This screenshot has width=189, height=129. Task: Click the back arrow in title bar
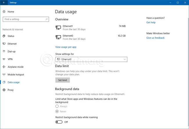(4, 3)
